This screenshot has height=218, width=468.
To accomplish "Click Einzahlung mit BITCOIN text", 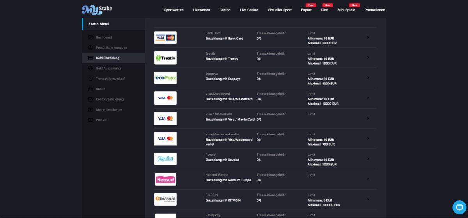I will click(x=223, y=200).
